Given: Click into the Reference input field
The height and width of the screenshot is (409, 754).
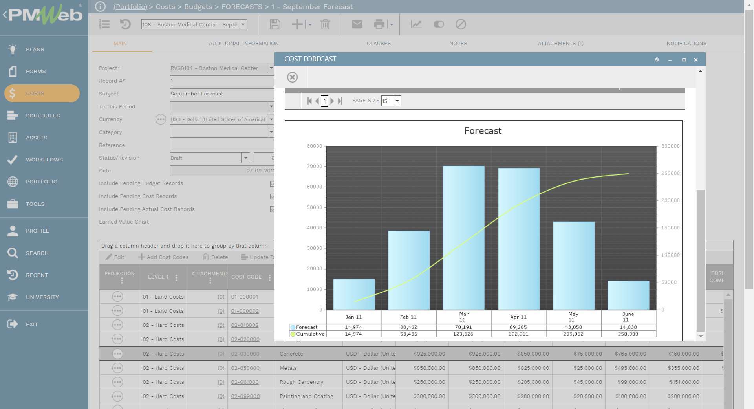Looking at the screenshot, I should [x=222, y=145].
